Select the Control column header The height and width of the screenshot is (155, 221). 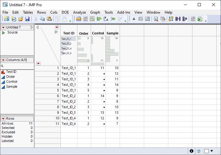point(98,33)
